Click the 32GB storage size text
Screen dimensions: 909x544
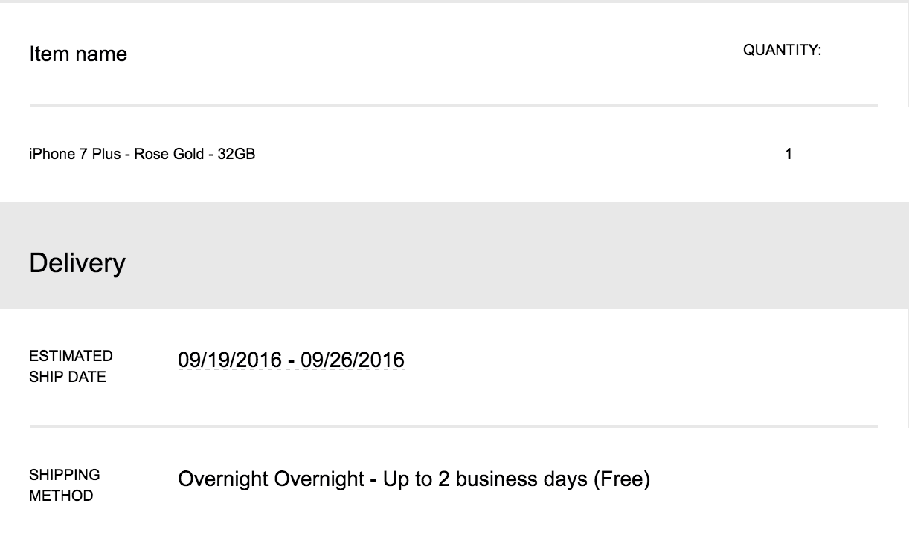tap(237, 155)
